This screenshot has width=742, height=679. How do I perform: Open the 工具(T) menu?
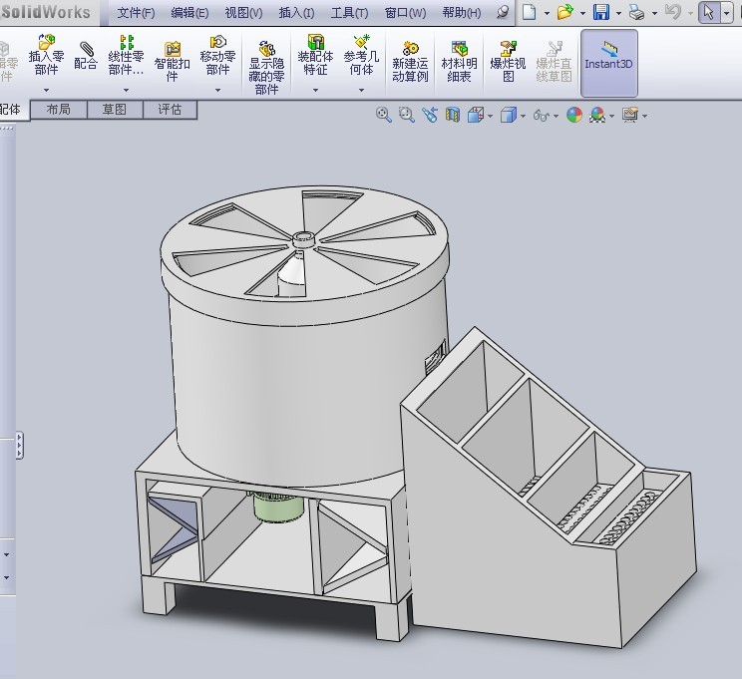tap(349, 13)
